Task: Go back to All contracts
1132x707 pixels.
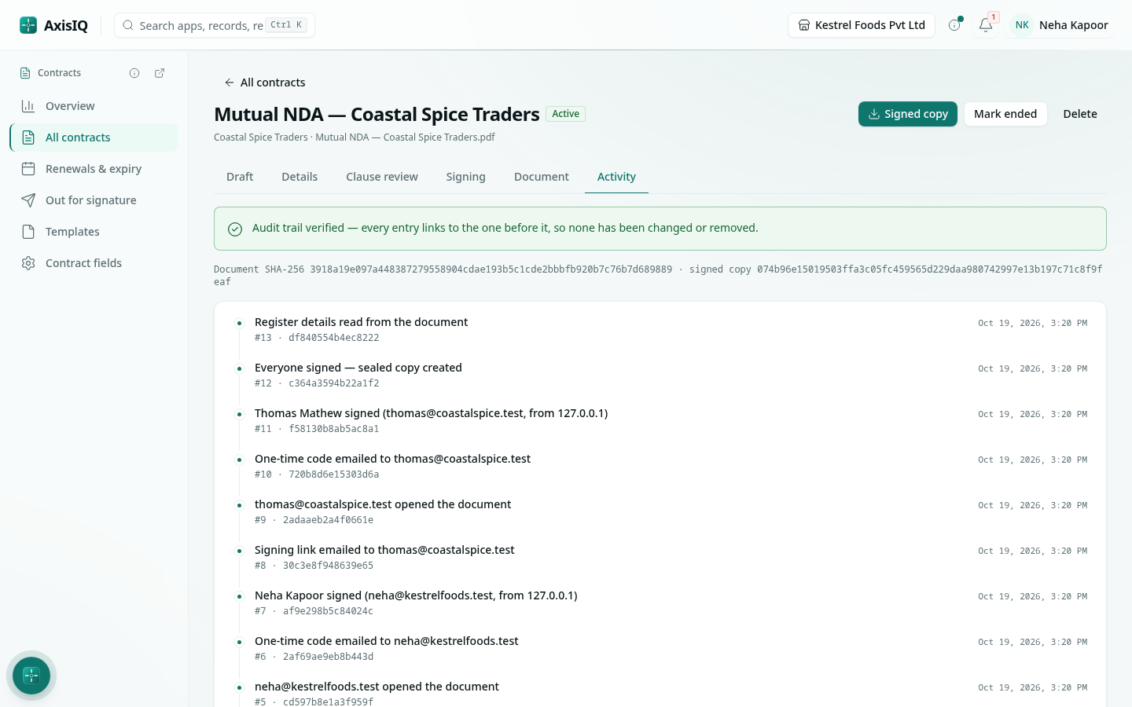Action: (x=265, y=82)
